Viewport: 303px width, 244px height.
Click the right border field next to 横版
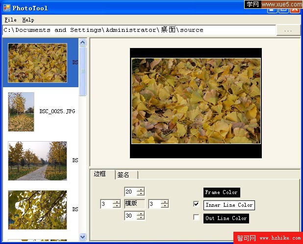click(x=155, y=204)
